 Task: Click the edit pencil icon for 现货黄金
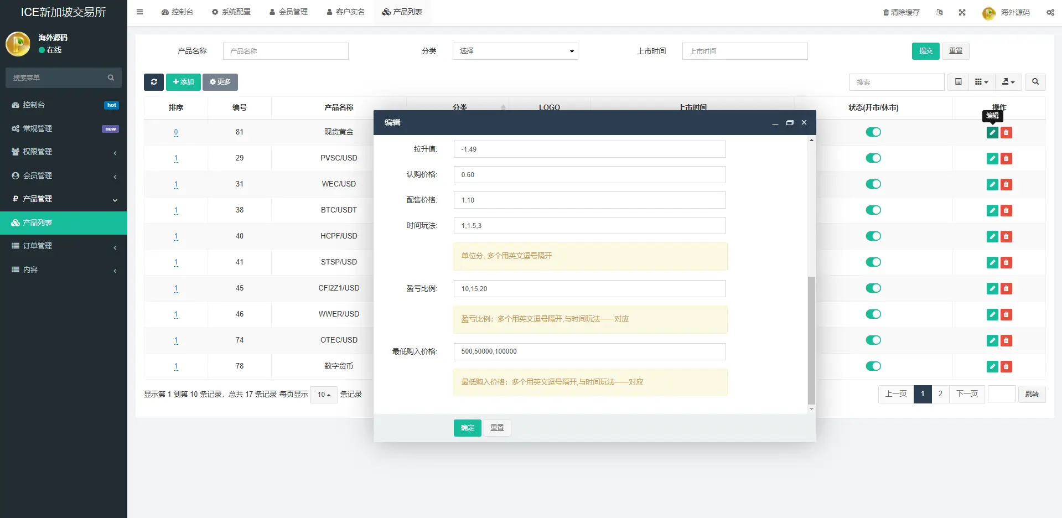click(x=991, y=132)
